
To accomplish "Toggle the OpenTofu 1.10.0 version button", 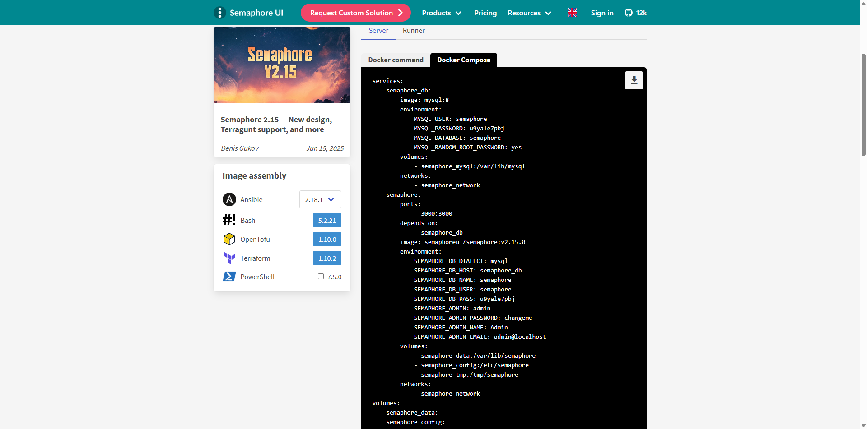I will 327,239.
